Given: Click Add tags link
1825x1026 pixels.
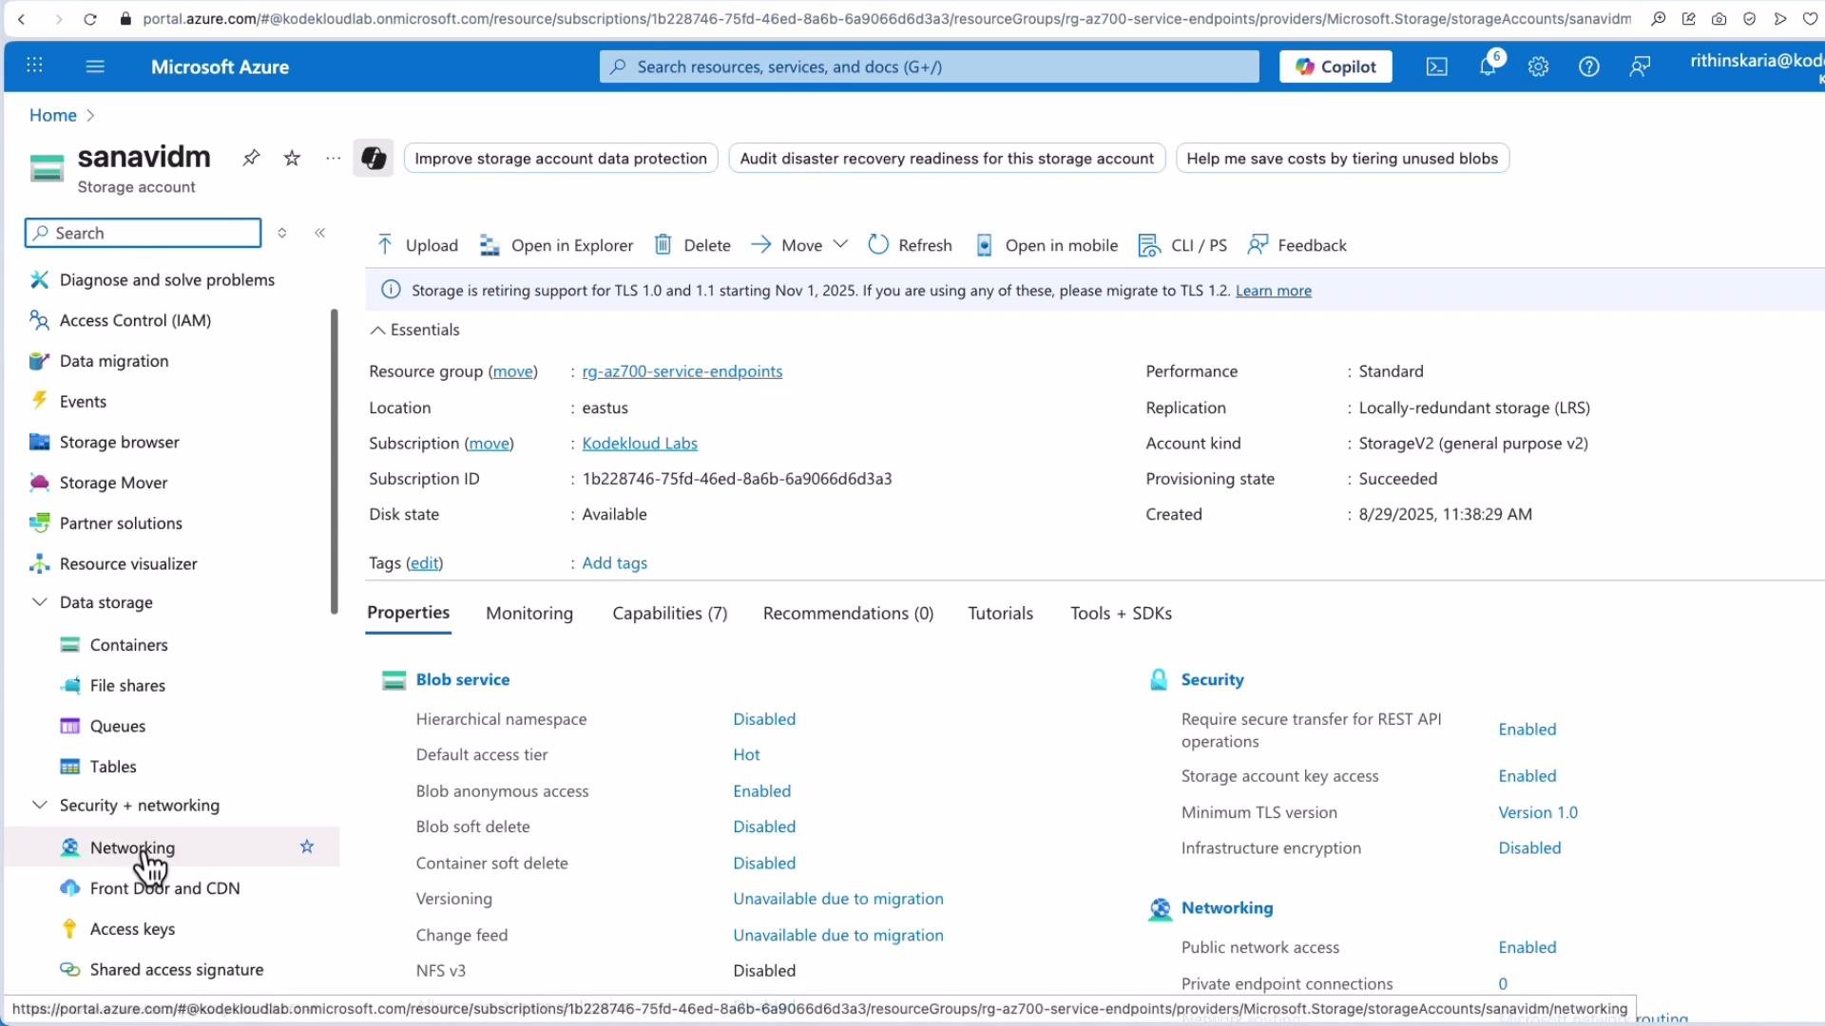Looking at the screenshot, I should point(615,563).
